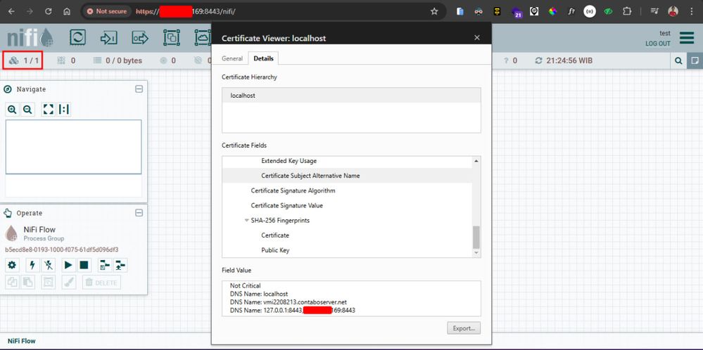Open Configuration gear in Operate panel
Viewport: 703px width, 350px height.
pyautogui.click(x=12, y=265)
